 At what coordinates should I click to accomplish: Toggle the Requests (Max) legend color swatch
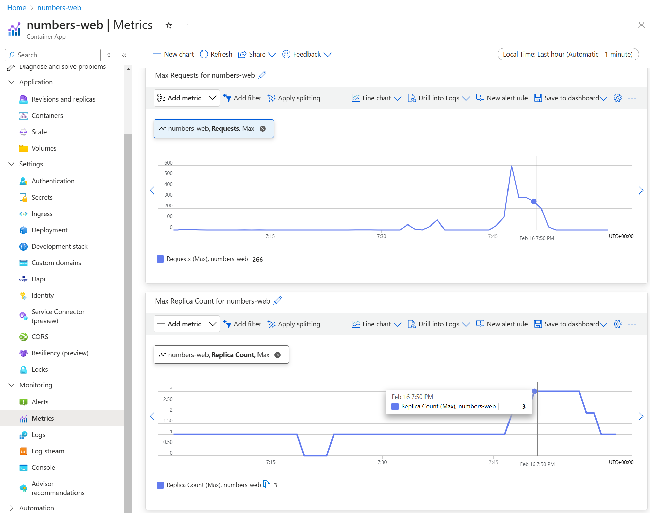click(160, 259)
